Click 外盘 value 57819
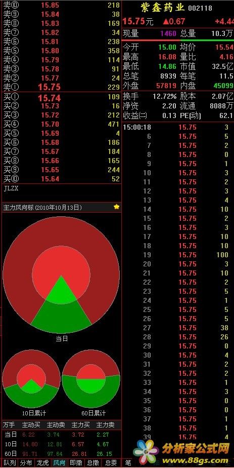 coord(166,86)
